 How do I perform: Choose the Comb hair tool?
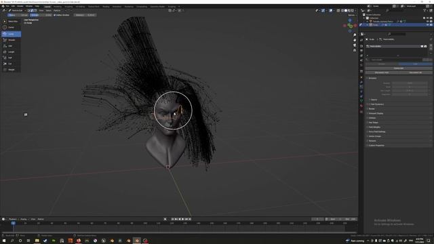pyautogui.click(x=11, y=34)
